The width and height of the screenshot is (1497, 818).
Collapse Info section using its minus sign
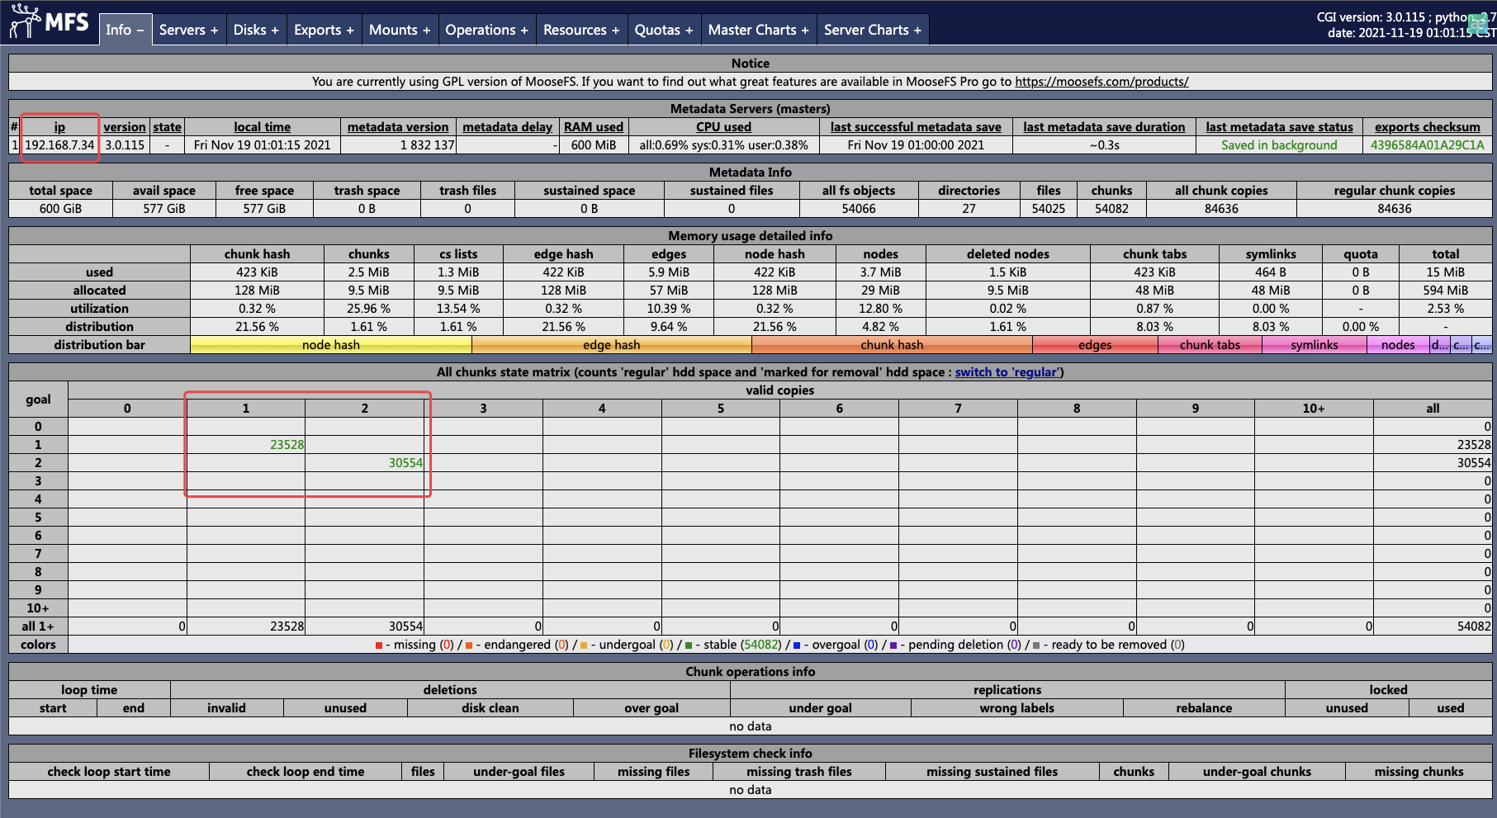[x=140, y=30]
